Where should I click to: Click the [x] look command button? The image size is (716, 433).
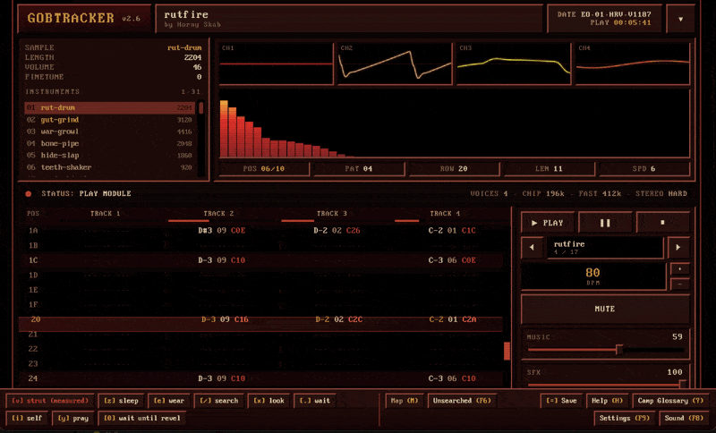(x=269, y=401)
